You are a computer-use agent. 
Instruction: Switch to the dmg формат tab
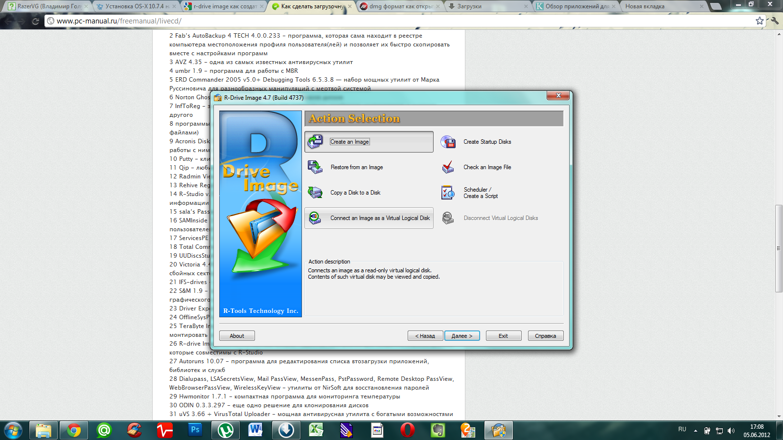pyautogui.click(x=401, y=6)
